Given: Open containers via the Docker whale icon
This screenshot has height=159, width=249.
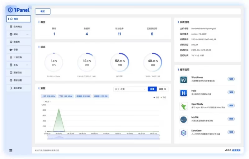Looking at the screenshot, I should [x=11, y=49].
